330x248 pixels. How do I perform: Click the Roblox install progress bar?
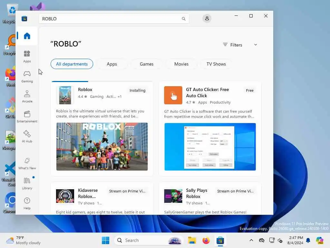(x=102, y=81)
